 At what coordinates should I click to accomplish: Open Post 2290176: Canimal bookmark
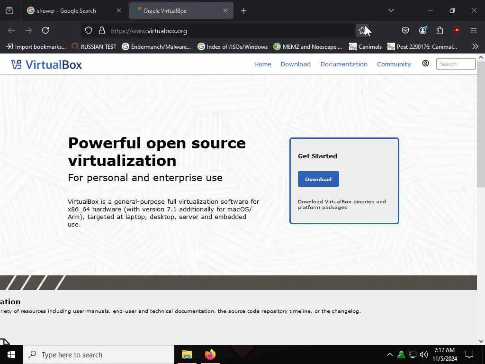coord(422,47)
